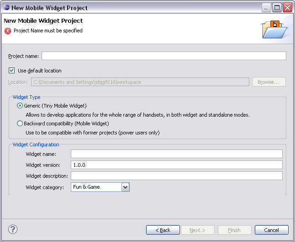
Task: Click the Eclipse icon in title bar
Action: point(6,7)
